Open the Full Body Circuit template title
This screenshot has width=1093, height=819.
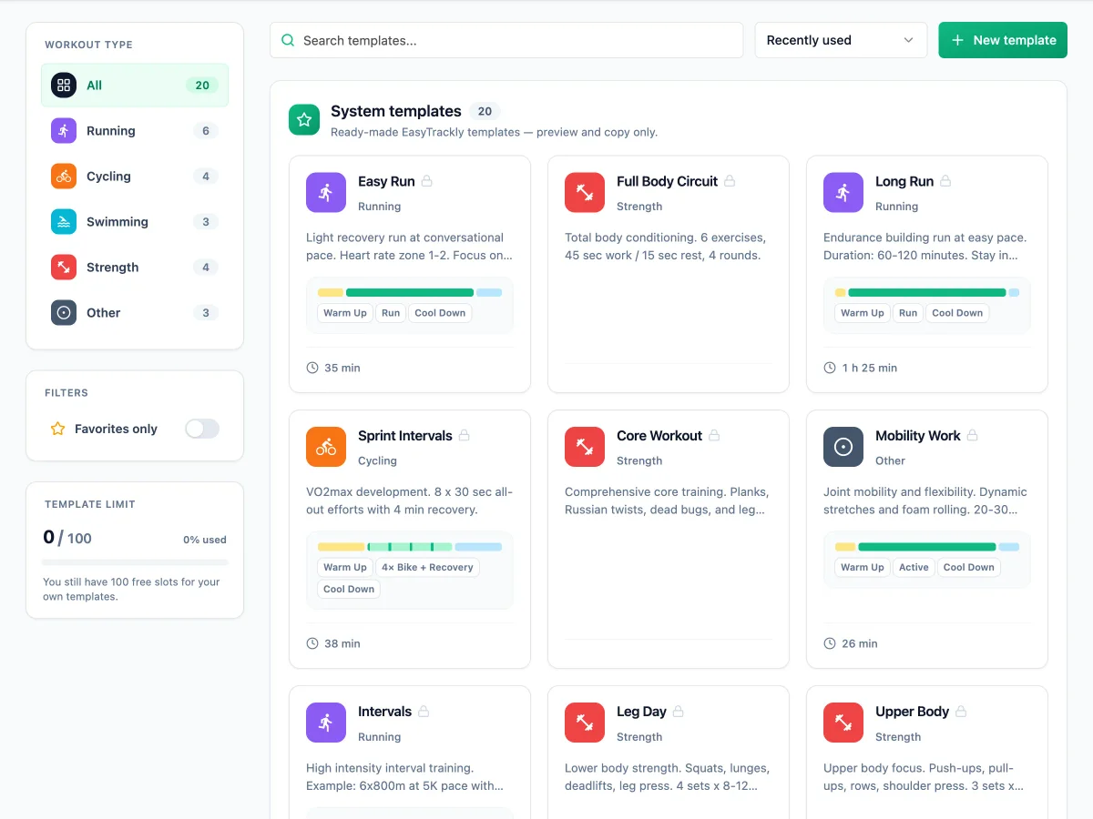[x=667, y=181]
